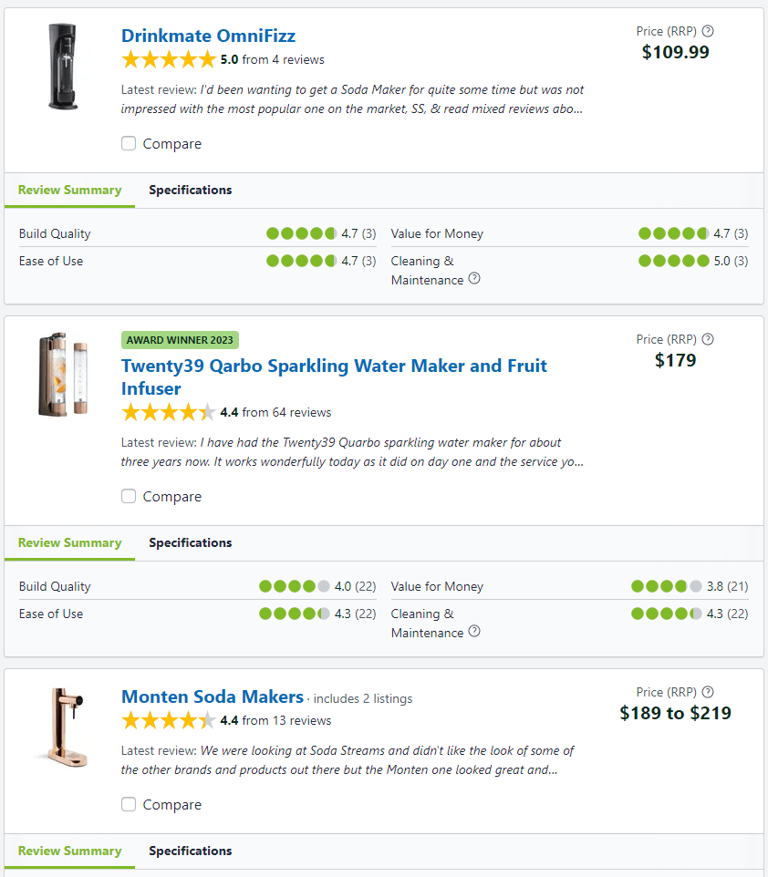Switch to Twenty39 Qarbo Specifications tab
Screen dimensions: 768x877
point(191,543)
